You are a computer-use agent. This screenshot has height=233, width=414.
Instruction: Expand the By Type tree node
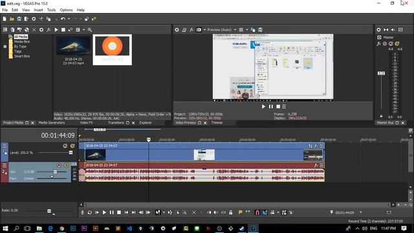coord(5,47)
